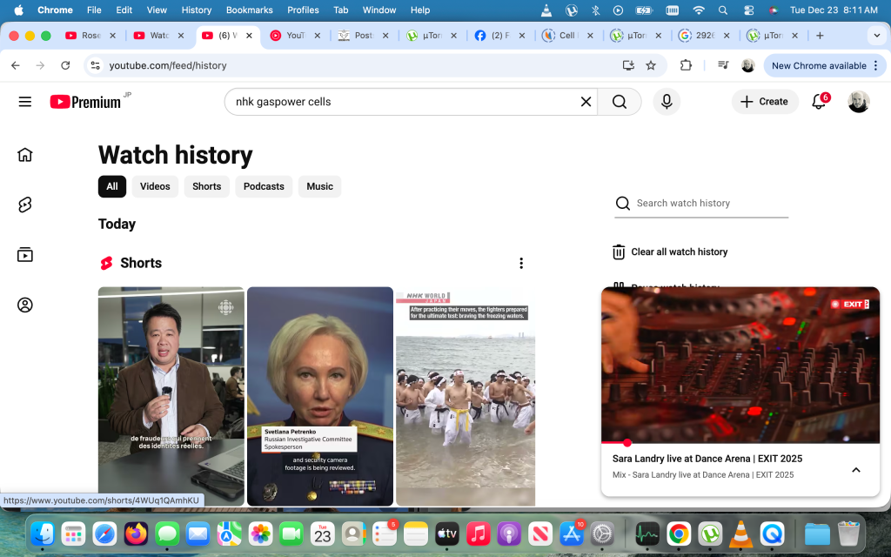891x557 pixels.
Task: Open Shorts from the left sidebar
Action: click(x=25, y=205)
